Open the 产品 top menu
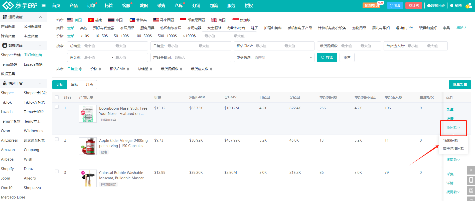 [x=74, y=5]
